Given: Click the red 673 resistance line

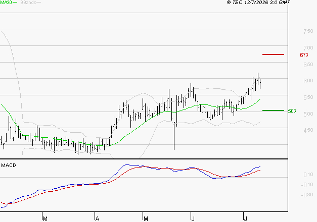Looking at the screenshot, I should tap(273, 54).
